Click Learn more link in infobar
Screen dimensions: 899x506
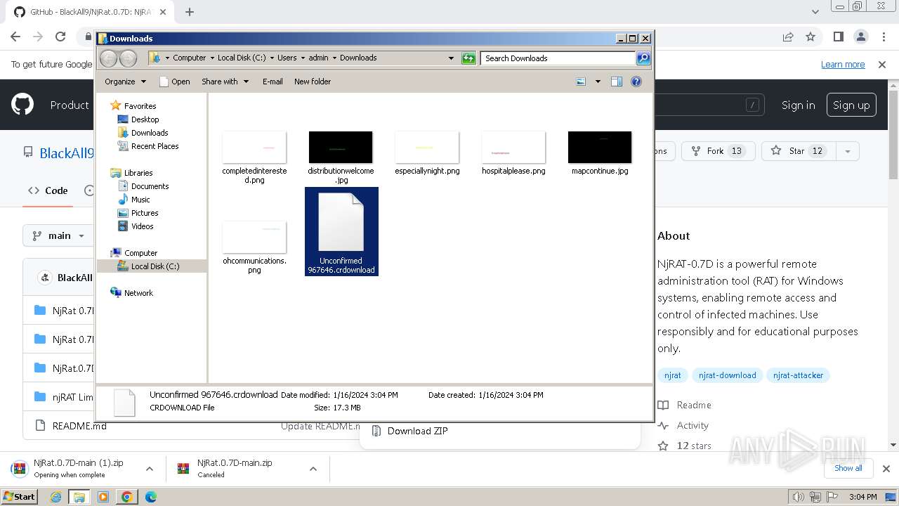click(x=843, y=65)
